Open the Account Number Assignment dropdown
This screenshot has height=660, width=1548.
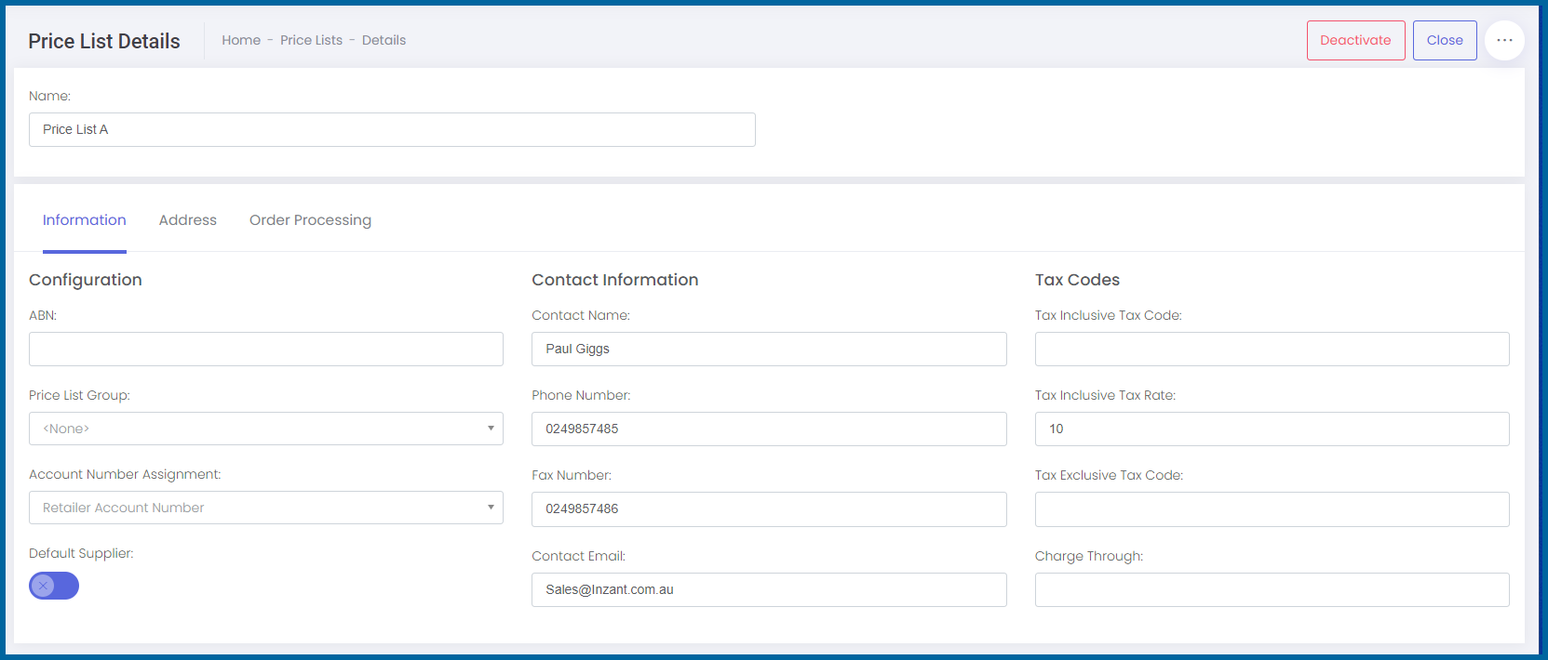click(266, 508)
